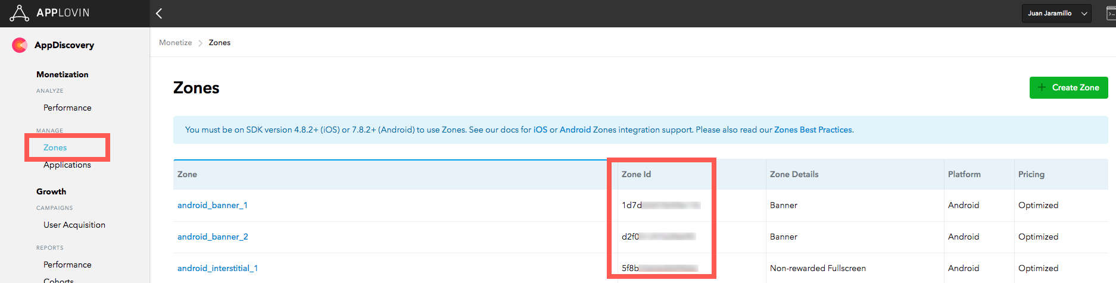The width and height of the screenshot is (1116, 283).
Task: Open the Android docs link in the notice
Action: pos(575,130)
